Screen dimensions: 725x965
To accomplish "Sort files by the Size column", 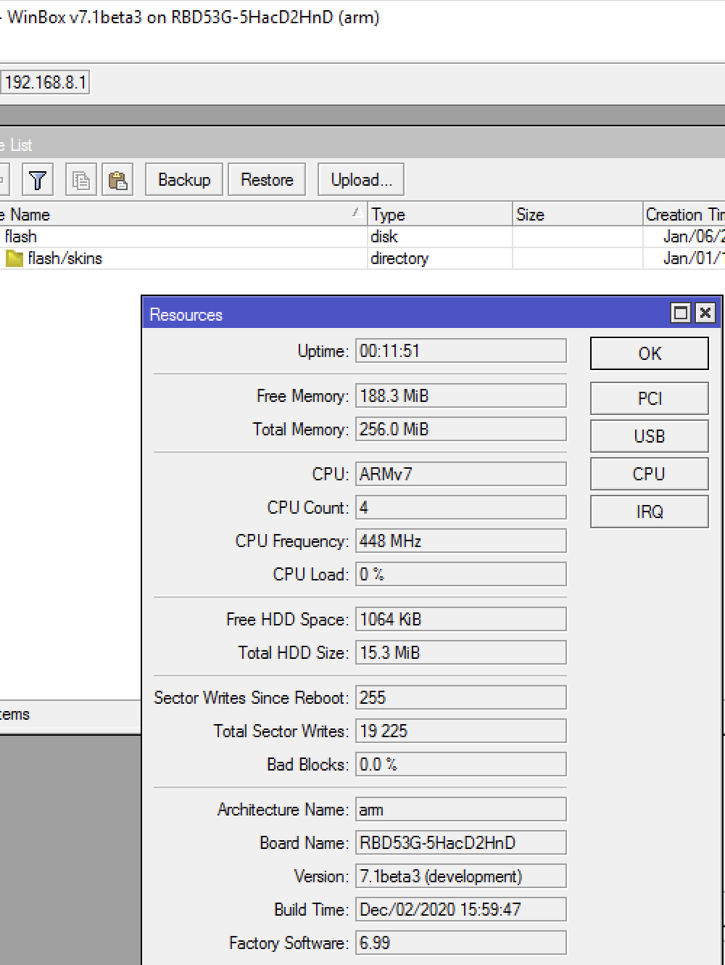I will (x=578, y=215).
